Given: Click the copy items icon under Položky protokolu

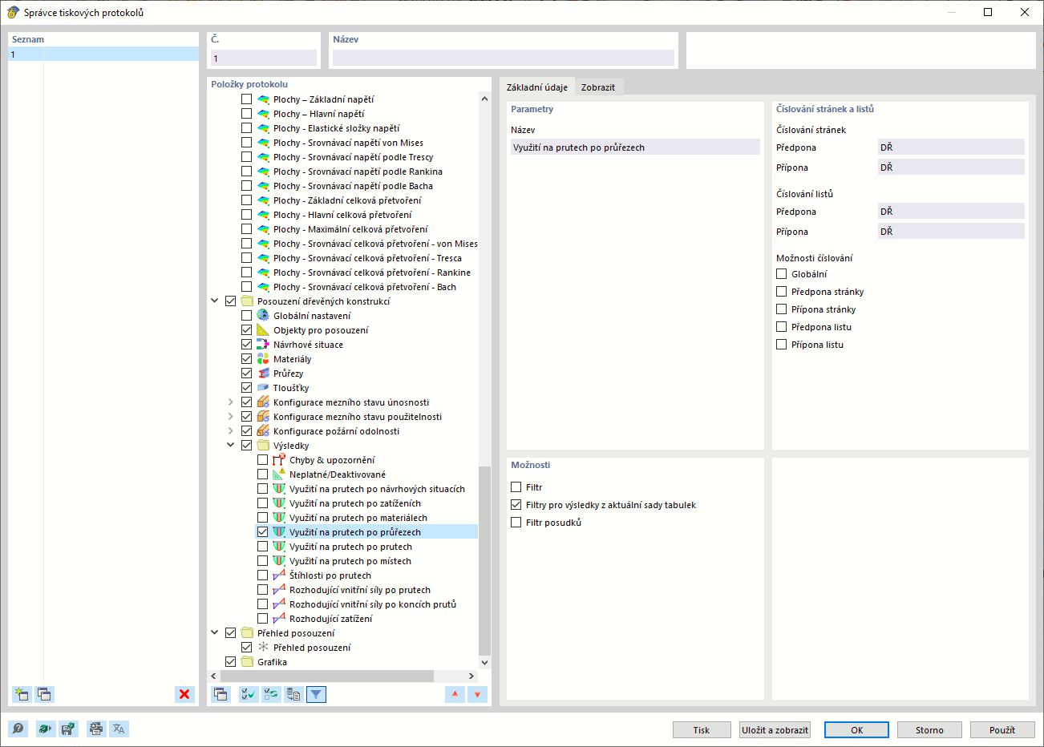Looking at the screenshot, I should (x=221, y=694).
